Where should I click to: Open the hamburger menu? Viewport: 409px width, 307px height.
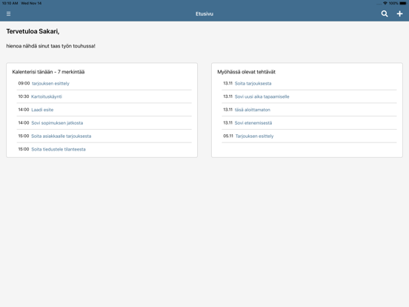8,13
